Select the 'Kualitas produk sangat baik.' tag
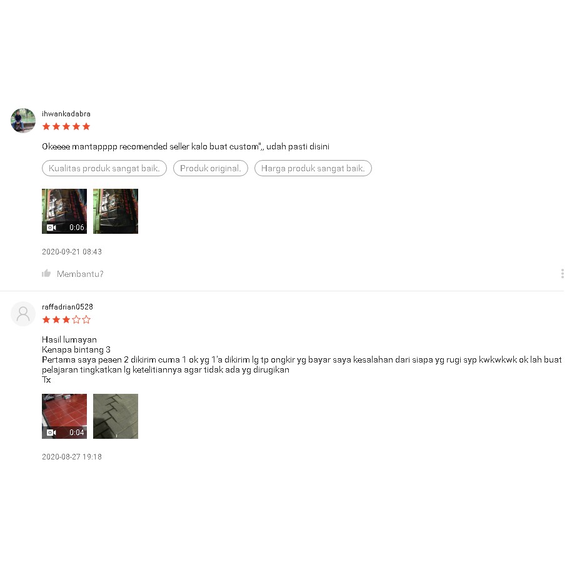The height and width of the screenshot is (572, 572). [104, 168]
